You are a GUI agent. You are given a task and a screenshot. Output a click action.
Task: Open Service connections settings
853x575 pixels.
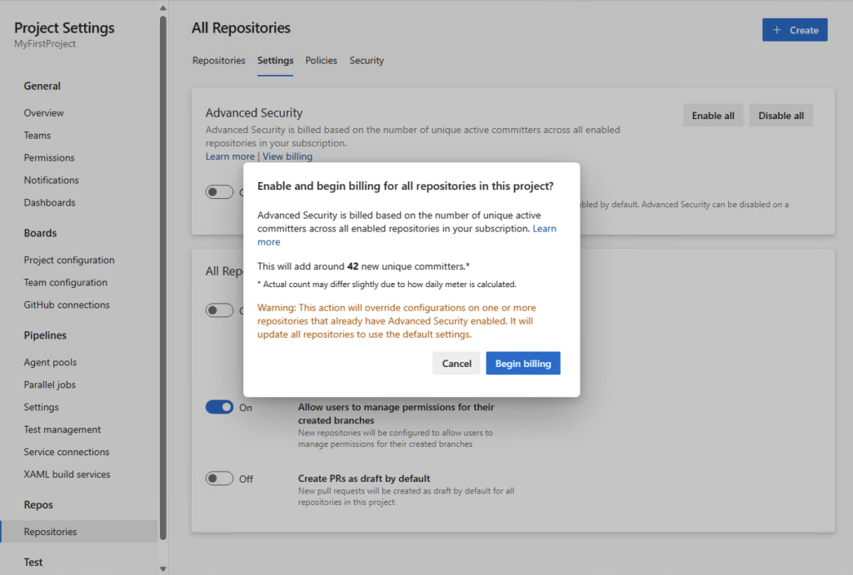tap(66, 452)
